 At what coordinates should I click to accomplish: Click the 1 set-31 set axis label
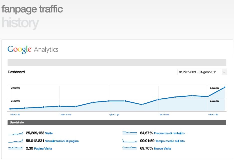(x=163, y=114)
